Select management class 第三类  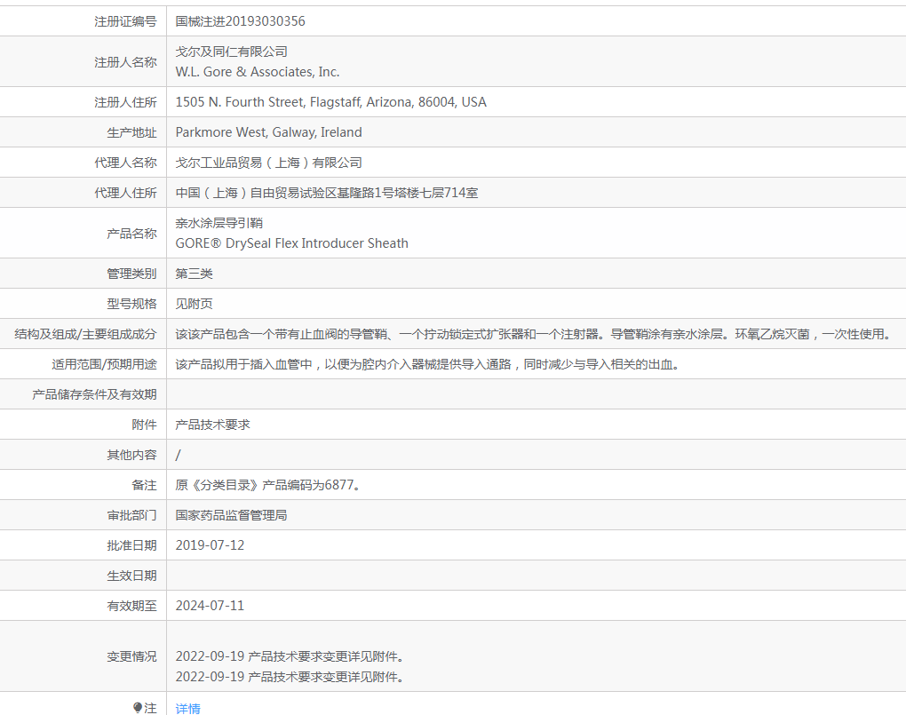pyautogui.click(x=195, y=274)
